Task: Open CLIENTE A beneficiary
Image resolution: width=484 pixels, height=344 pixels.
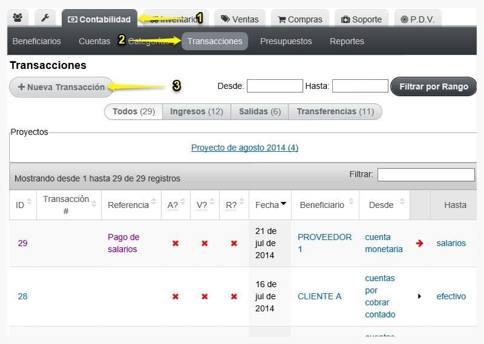Action: (319, 296)
